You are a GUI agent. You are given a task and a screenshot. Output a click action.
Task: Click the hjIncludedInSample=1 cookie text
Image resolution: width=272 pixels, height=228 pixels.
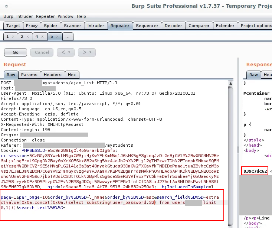[187, 187]
